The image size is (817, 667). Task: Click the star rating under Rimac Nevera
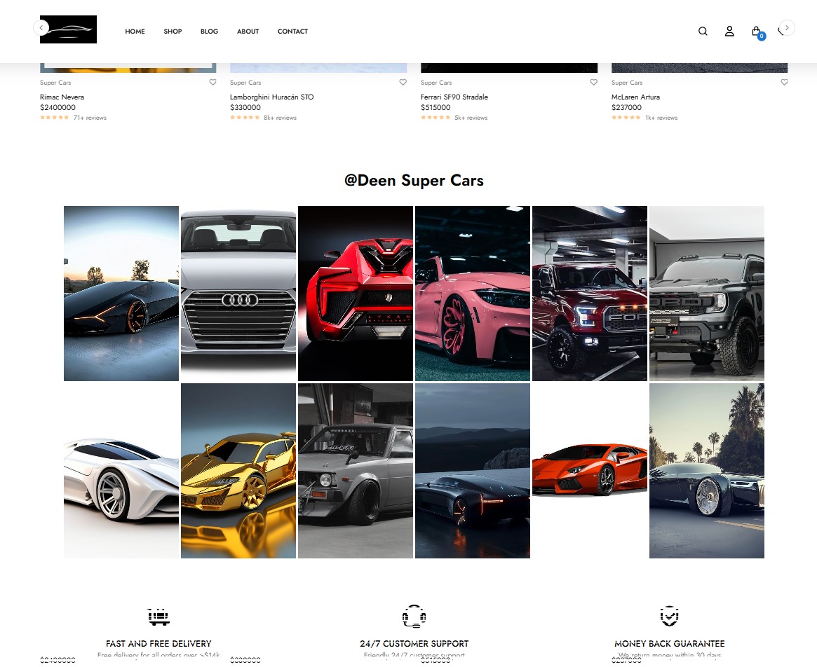tap(54, 118)
